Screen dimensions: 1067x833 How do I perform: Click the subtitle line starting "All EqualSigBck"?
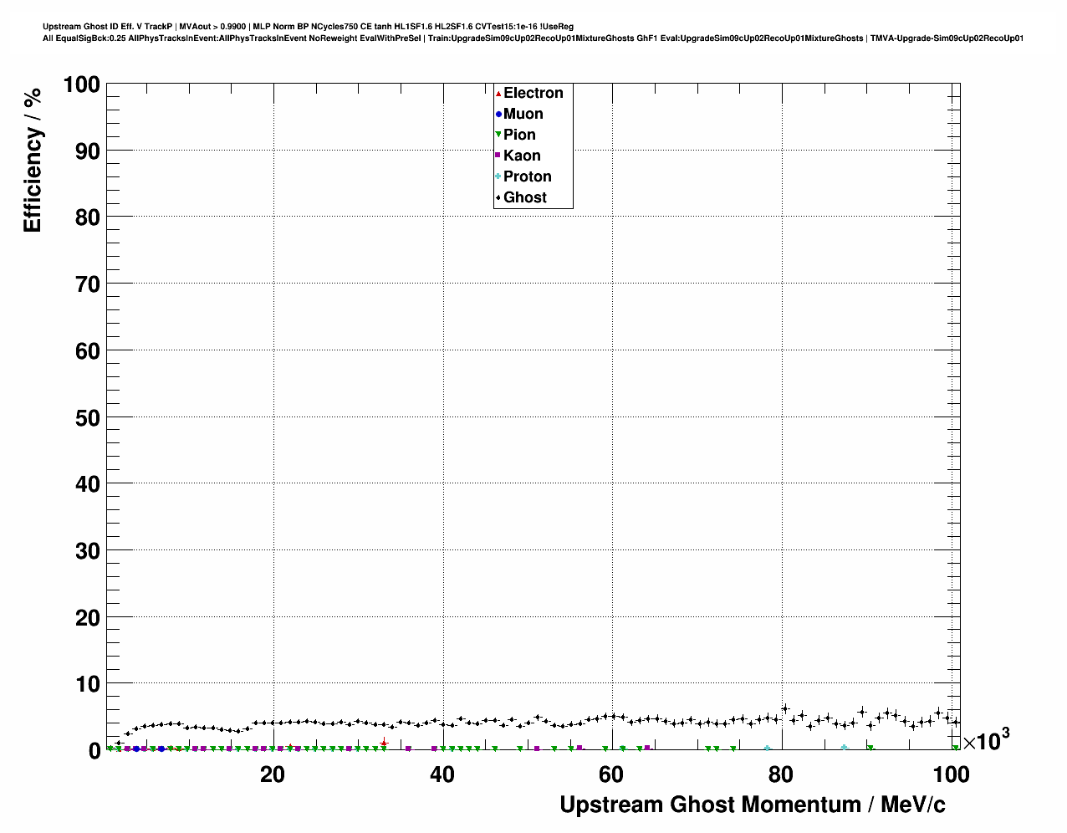click(533, 38)
